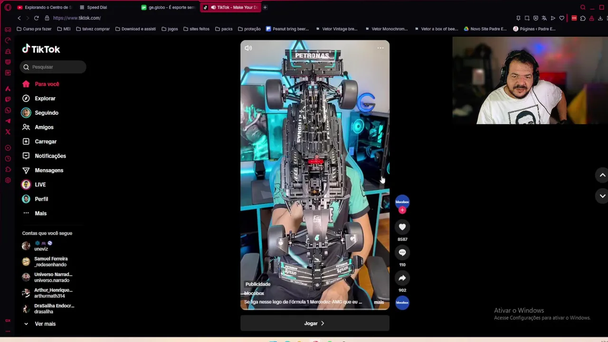
Task: Open the LIVE section
Action: [34, 185]
